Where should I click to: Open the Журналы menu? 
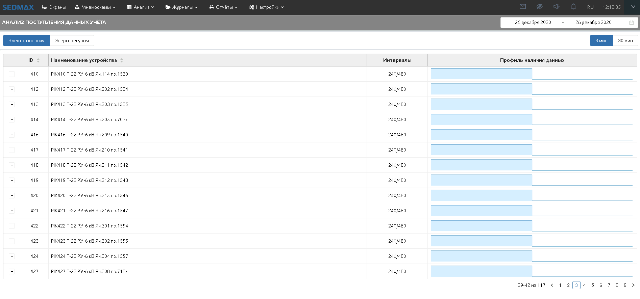181,7
